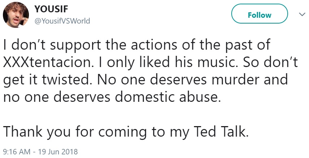Click the words "no one deserves domestic"
Image resolution: width=309 pixels, height=158 pixels.
click(x=89, y=97)
